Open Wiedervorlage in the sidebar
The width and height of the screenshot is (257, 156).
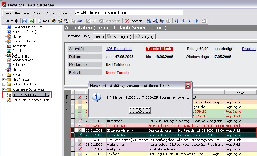click(23, 60)
